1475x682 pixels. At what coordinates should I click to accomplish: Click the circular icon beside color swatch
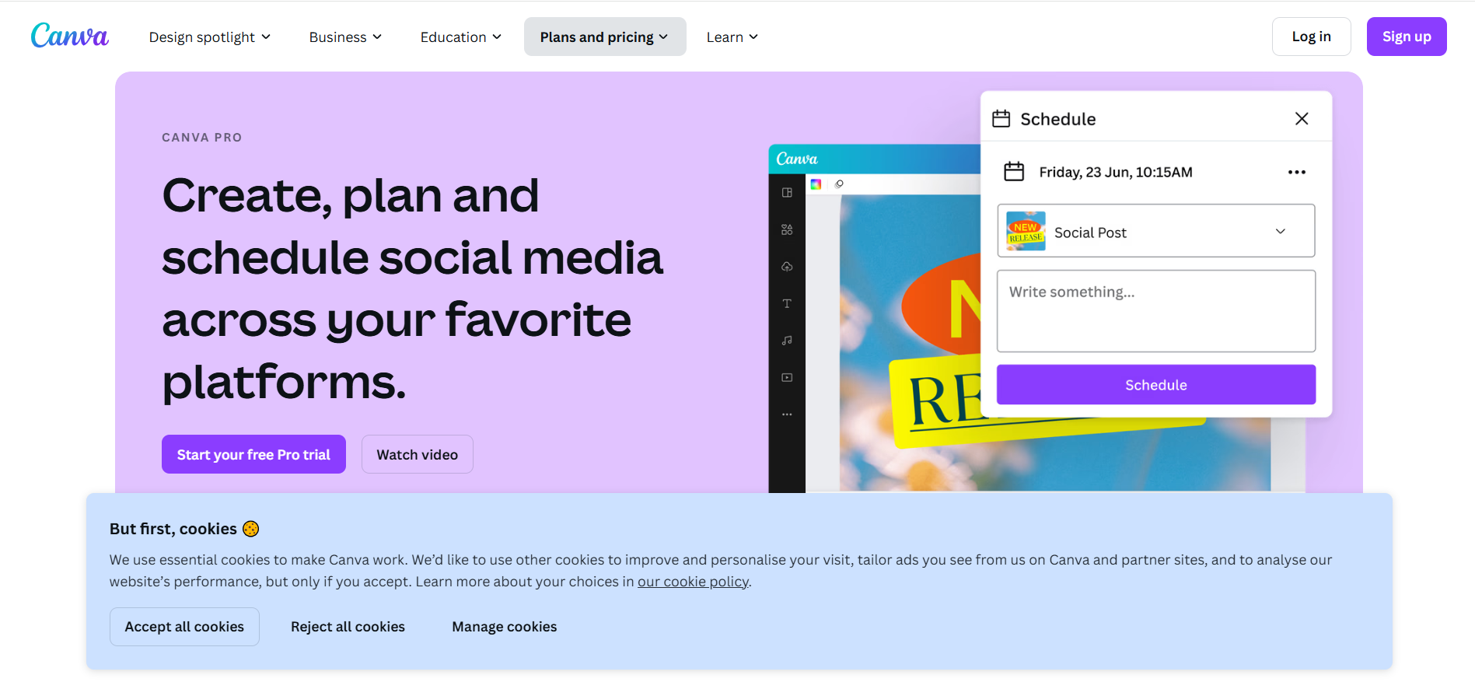[x=839, y=184]
